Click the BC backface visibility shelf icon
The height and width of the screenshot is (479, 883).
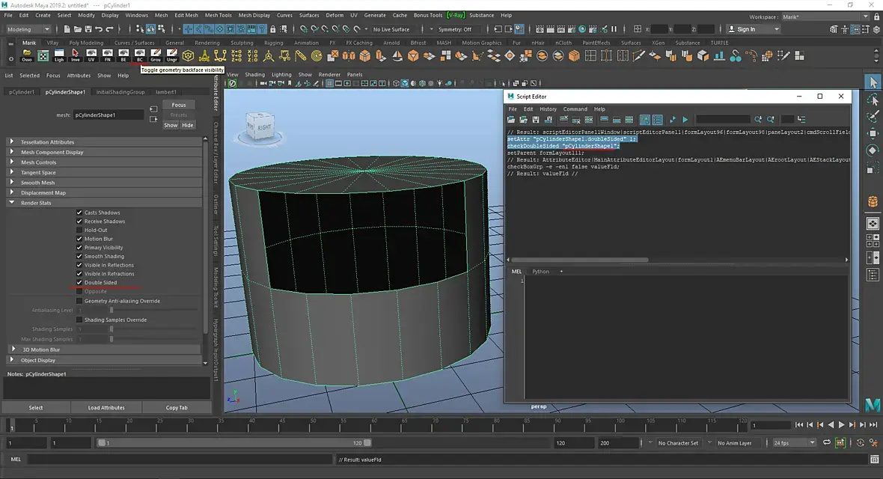tap(140, 55)
